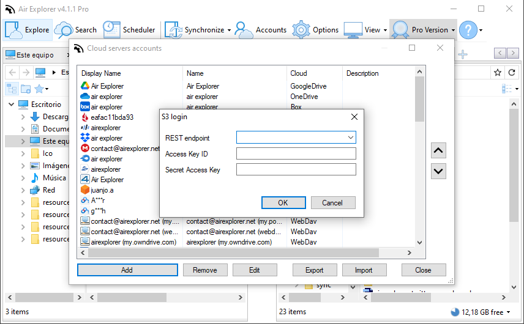Click the Description column header

[362, 73]
